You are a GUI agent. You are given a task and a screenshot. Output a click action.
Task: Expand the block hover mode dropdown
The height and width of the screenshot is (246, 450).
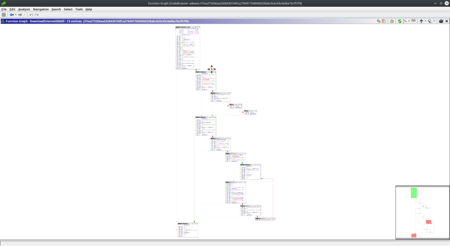[x=425, y=21]
